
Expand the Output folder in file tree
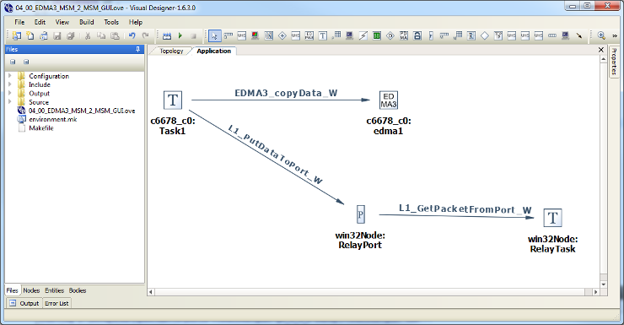10,93
